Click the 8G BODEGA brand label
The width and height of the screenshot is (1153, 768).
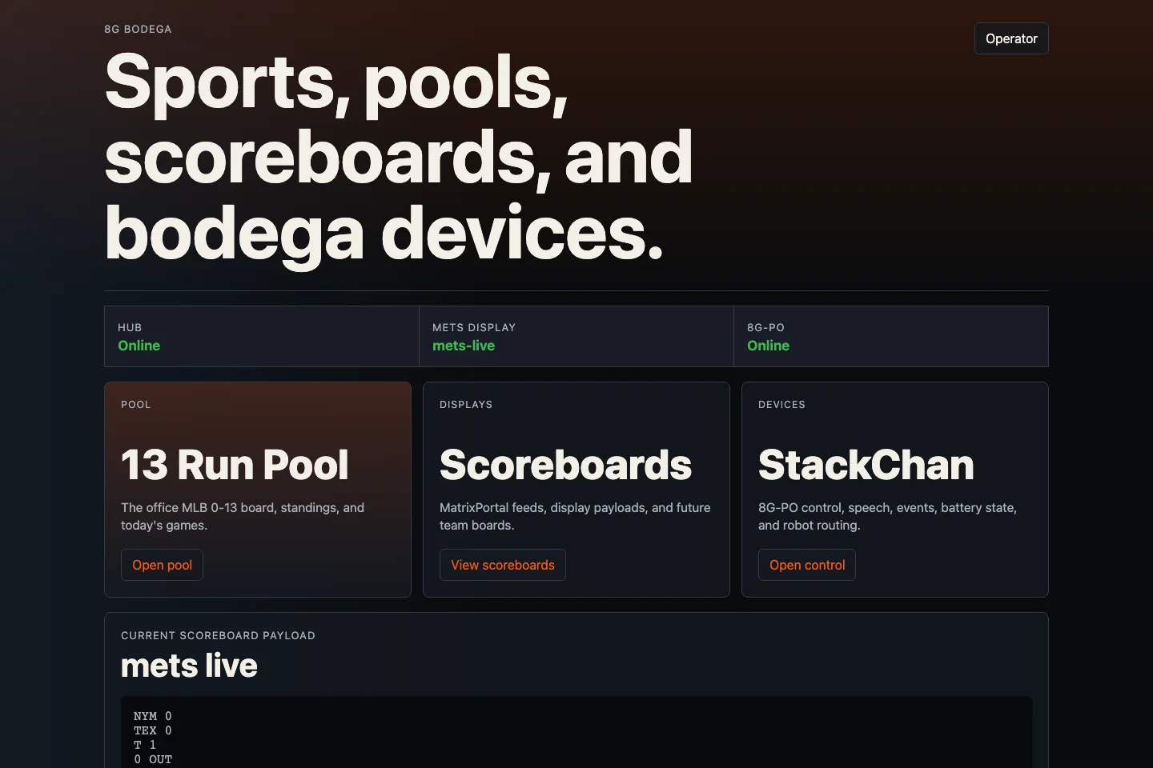(138, 29)
